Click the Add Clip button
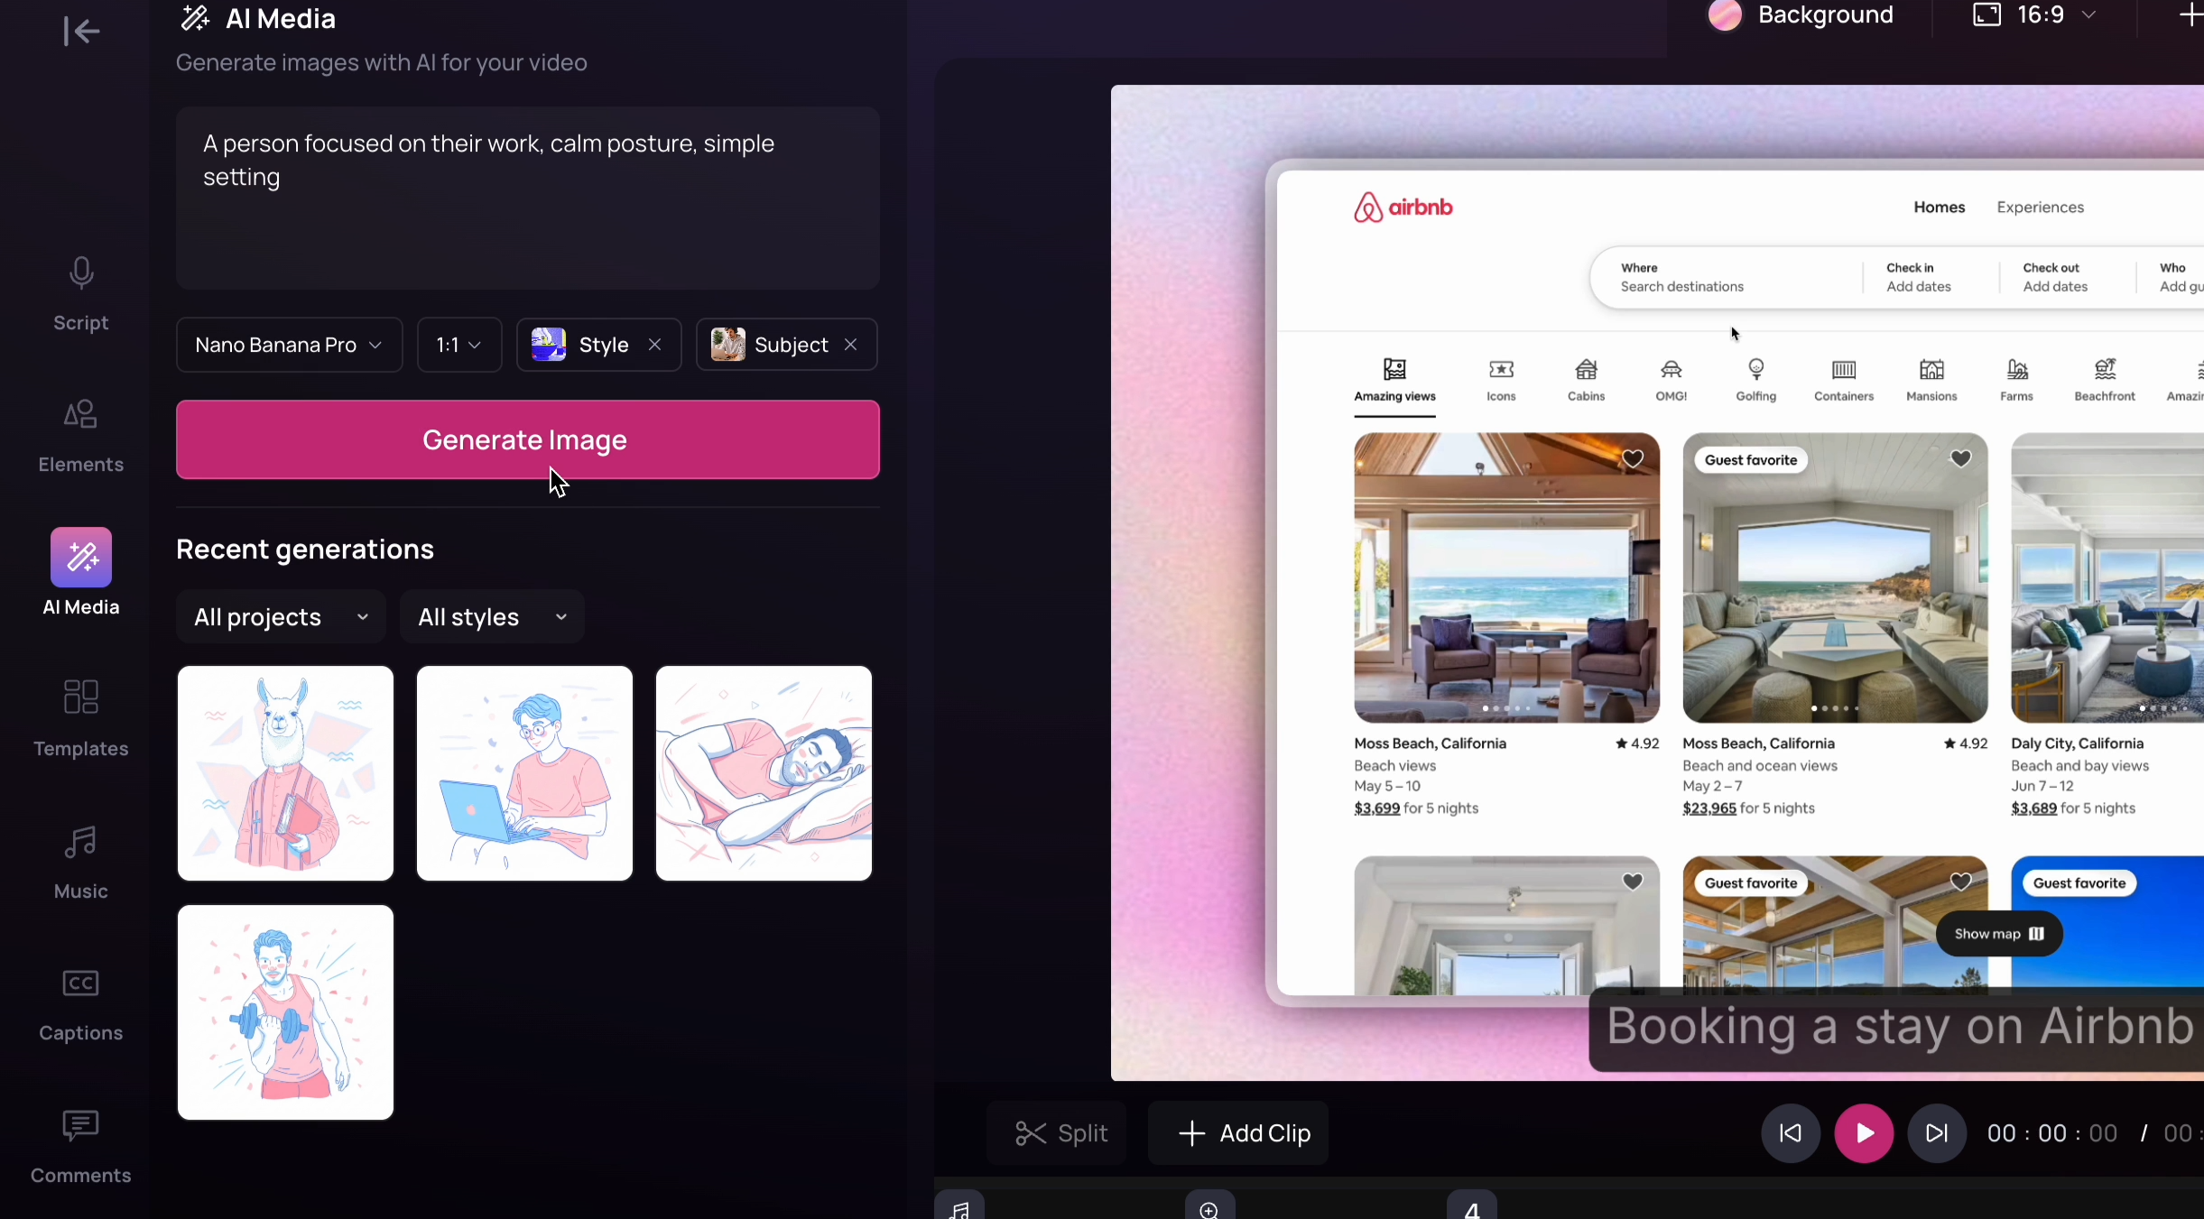 coord(1238,1133)
